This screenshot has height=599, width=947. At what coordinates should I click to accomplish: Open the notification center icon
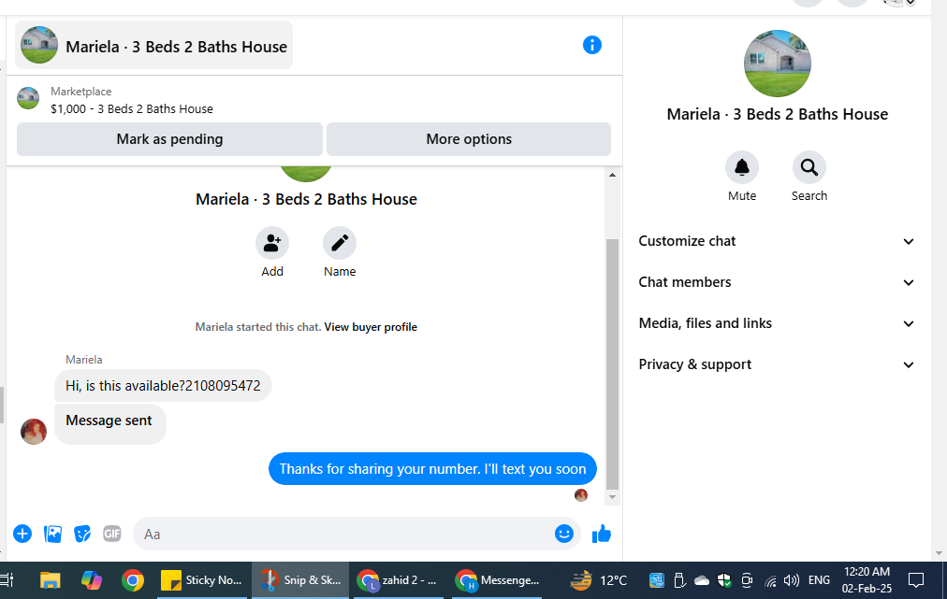[916, 580]
